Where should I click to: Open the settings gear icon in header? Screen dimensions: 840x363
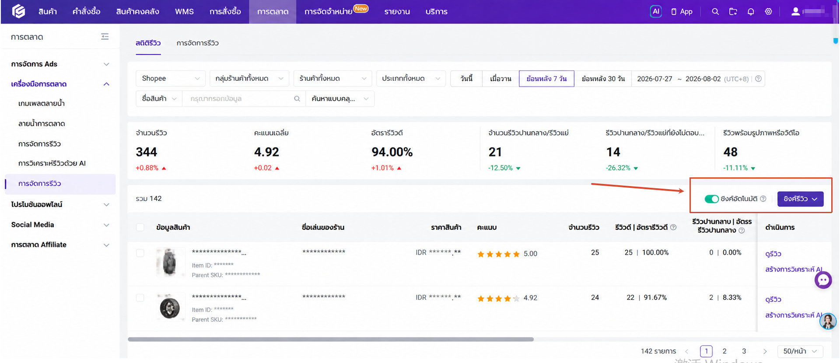(768, 12)
